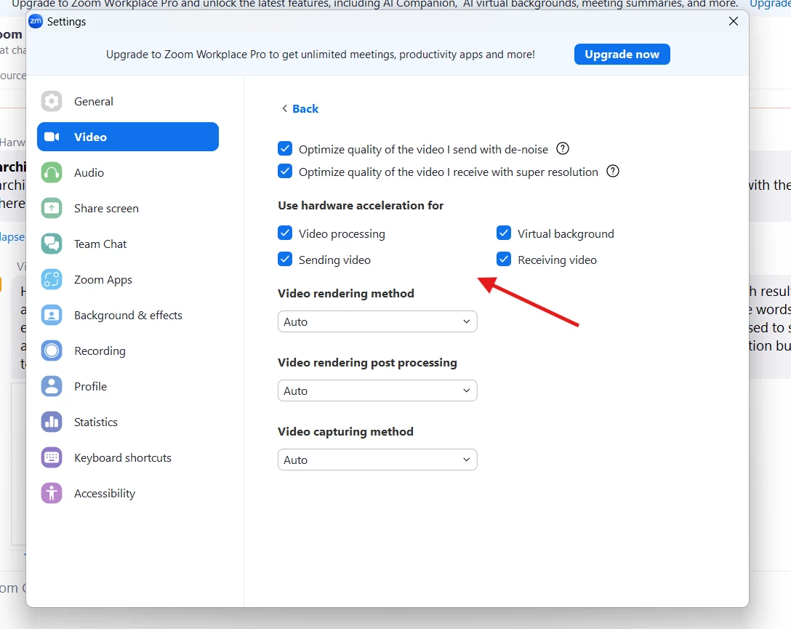Click the Zoom Apps icon
This screenshot has width=791, height=629.
coord(52,279)
